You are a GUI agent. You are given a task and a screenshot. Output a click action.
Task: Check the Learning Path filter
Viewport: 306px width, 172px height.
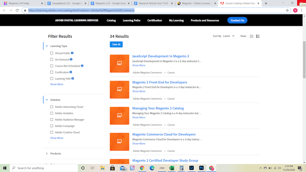click(51, 79)
